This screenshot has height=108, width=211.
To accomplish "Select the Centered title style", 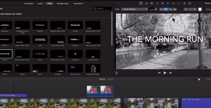I will click(x=75, y=54).
